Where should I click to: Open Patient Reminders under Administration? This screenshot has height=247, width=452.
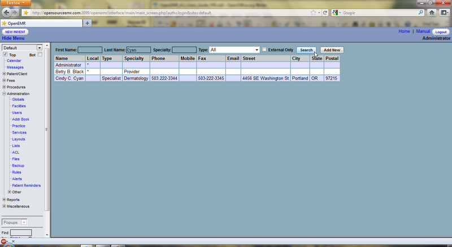26,185
